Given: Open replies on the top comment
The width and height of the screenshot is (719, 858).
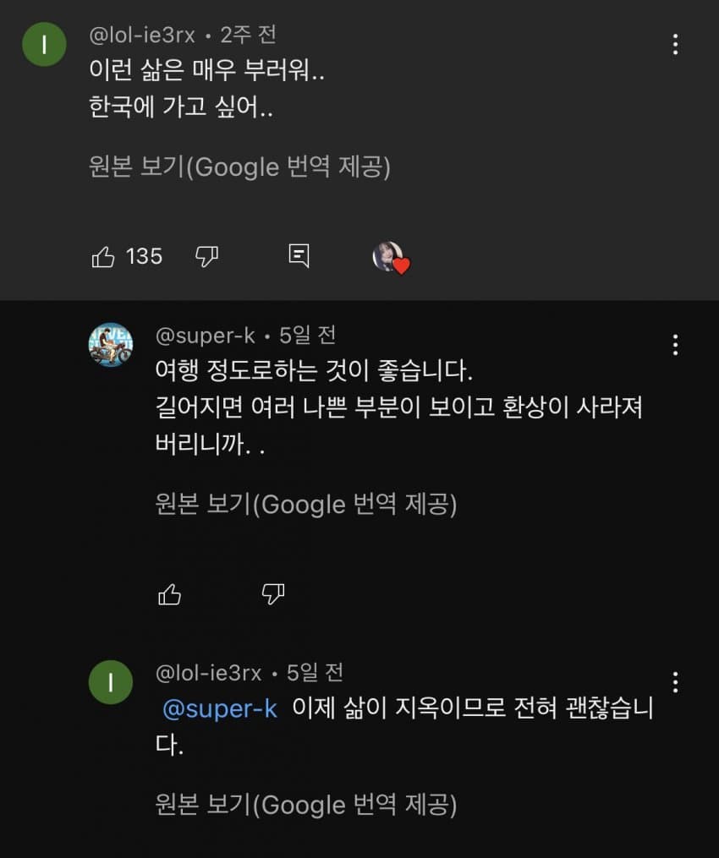Looking at the screenshot, I should coord(299,256).
